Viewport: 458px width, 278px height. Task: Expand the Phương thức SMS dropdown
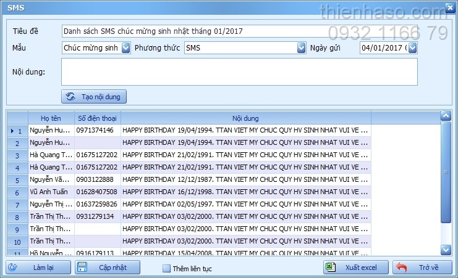click(x=301, y=48)
